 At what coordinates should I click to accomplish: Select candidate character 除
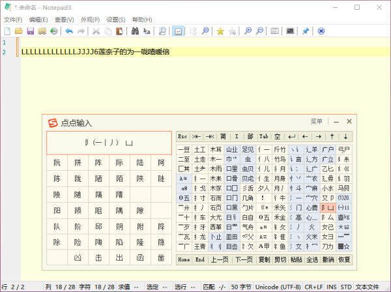pos(57,242)
